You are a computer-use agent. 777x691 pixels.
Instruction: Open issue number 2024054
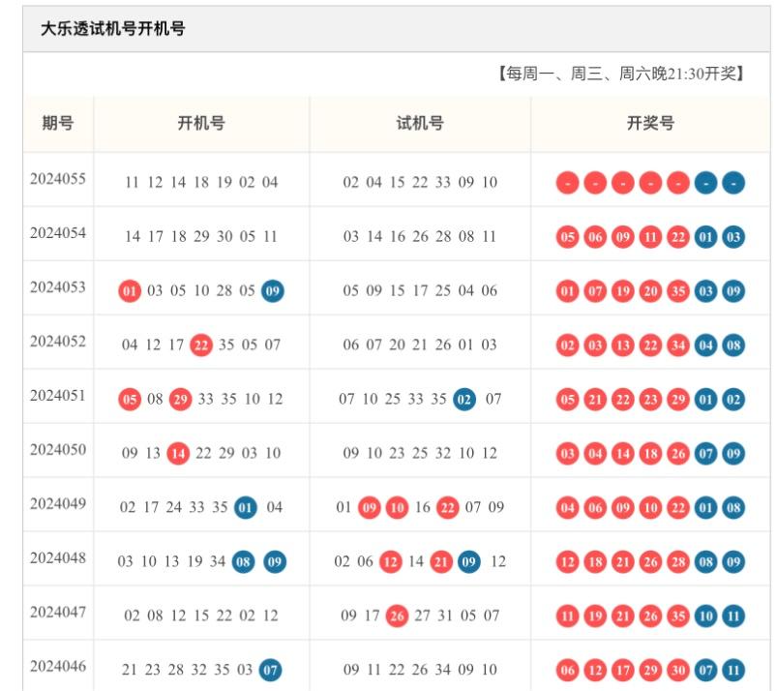pos(58,233)
